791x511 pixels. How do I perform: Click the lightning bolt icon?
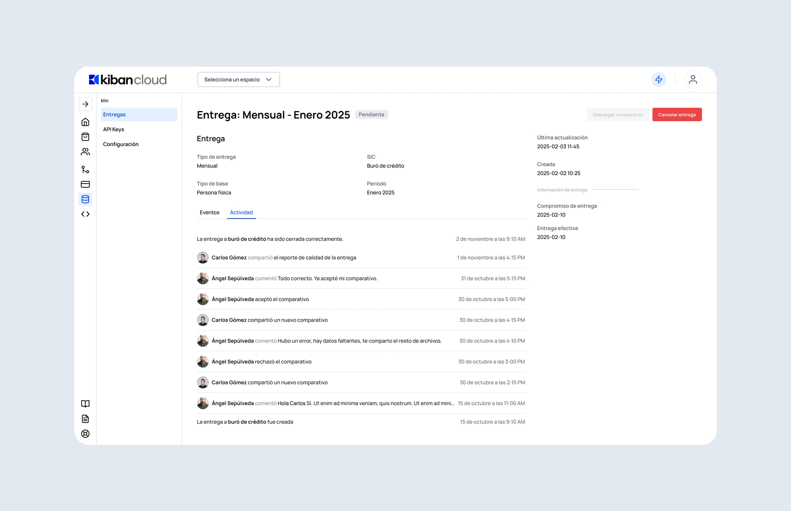coord(659,80)
